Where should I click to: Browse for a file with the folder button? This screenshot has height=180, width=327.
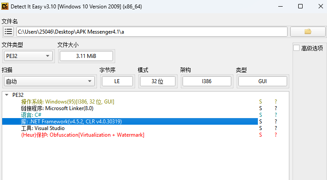pyautogui.click(x=308, y=32)
